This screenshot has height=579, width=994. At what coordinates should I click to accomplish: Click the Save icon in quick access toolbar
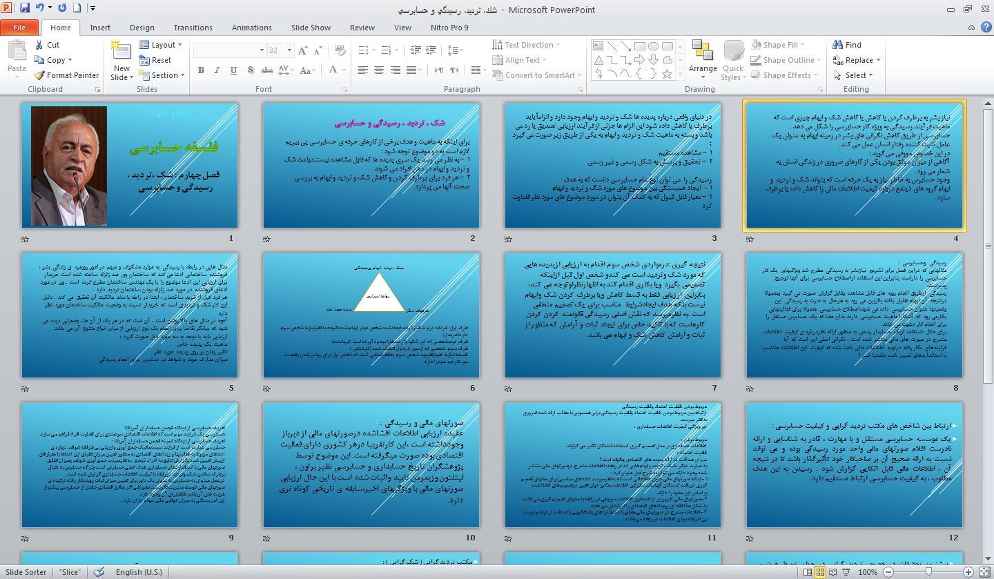pyautogui.click(x=25, y=8)
